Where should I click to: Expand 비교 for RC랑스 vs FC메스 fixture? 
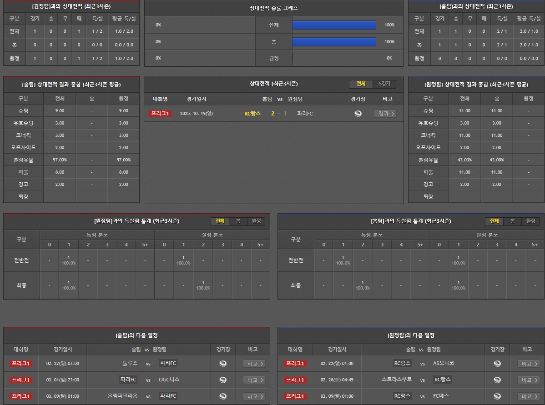[x=529, y=396]
